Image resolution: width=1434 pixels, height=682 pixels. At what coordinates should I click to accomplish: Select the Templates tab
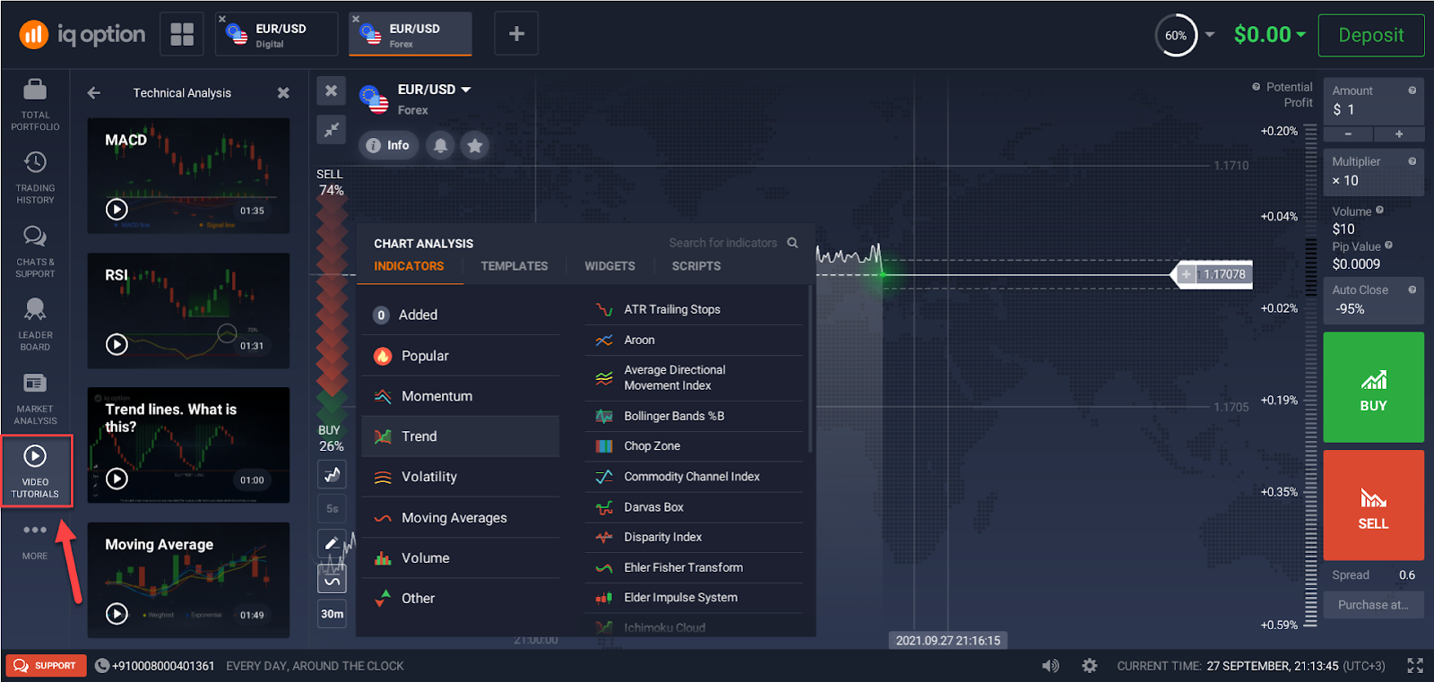click(514, 266)
